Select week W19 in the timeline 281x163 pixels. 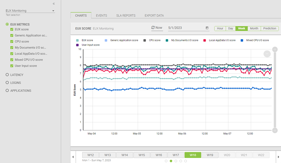coord(210,155)
